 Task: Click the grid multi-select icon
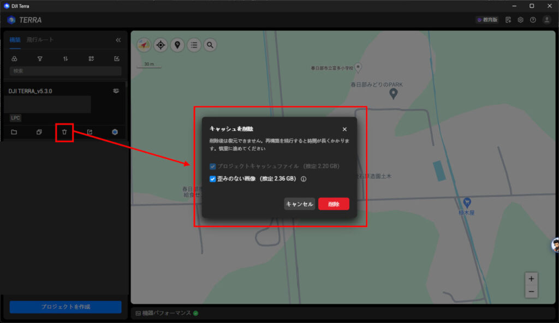(x=91, y=58)
